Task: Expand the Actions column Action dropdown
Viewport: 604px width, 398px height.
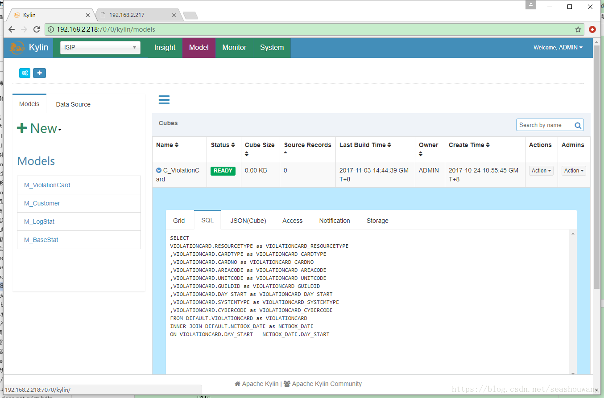Action: point(541,171)
